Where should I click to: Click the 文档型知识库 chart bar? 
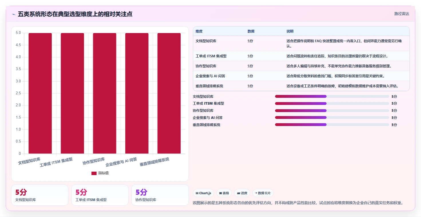point(40,93)
